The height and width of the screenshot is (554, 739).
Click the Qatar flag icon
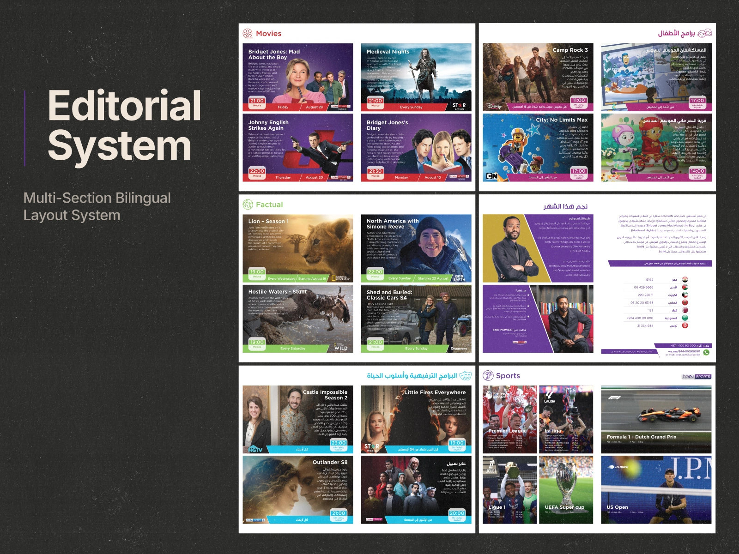point(685,310)
